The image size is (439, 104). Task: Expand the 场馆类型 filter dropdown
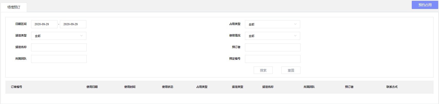click(59, 36)
